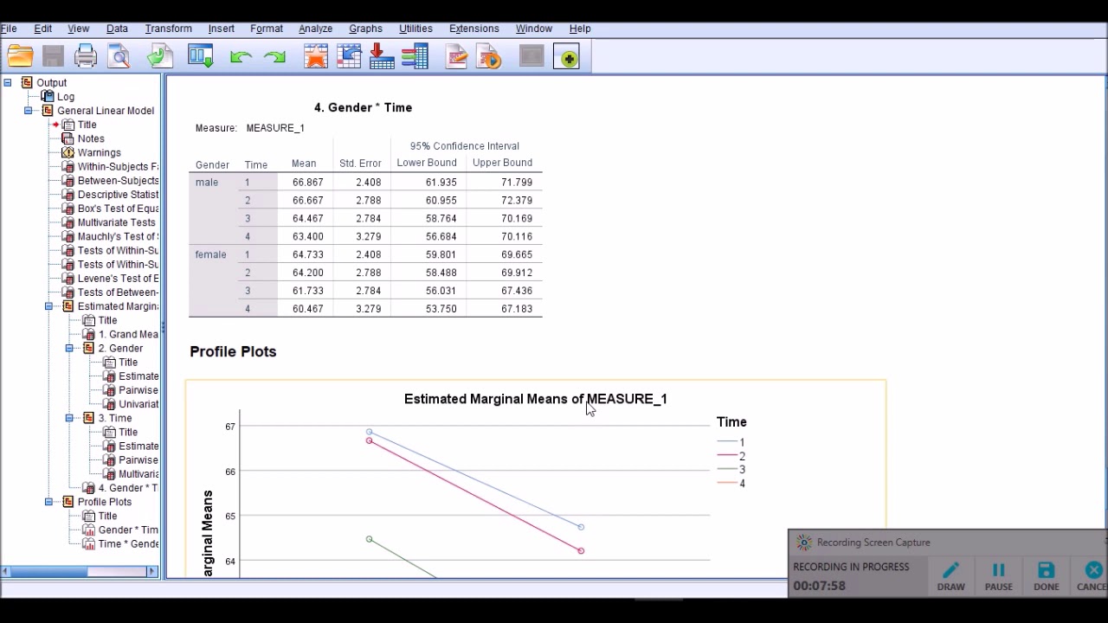
Task: Click the Go to Variable red-arrow icon
Action: click(382, 57)
